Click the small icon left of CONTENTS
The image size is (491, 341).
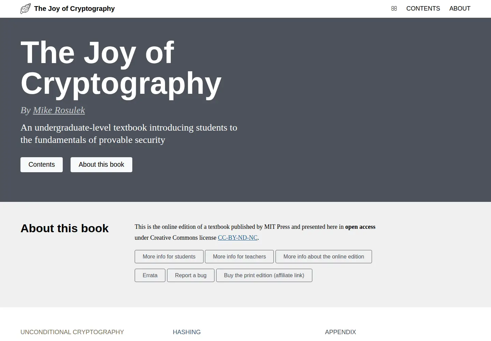[x=394, y=9]
